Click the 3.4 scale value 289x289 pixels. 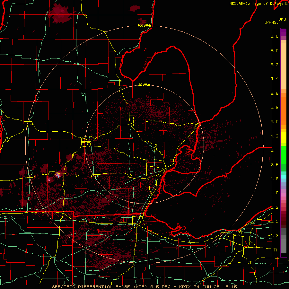click(275, 150)
